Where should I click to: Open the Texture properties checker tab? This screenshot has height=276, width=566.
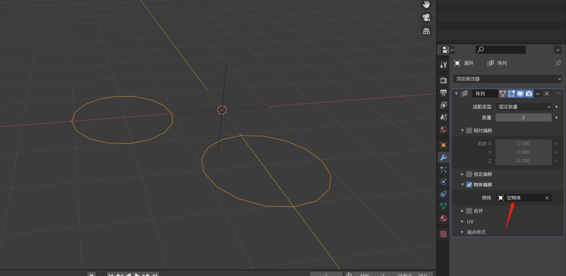coord(444,234)
